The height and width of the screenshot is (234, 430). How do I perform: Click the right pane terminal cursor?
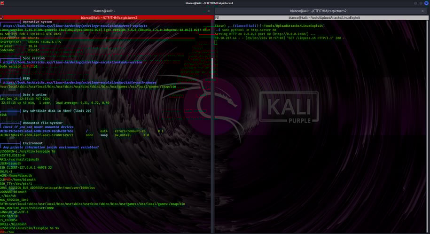click(x=216, y=42)
